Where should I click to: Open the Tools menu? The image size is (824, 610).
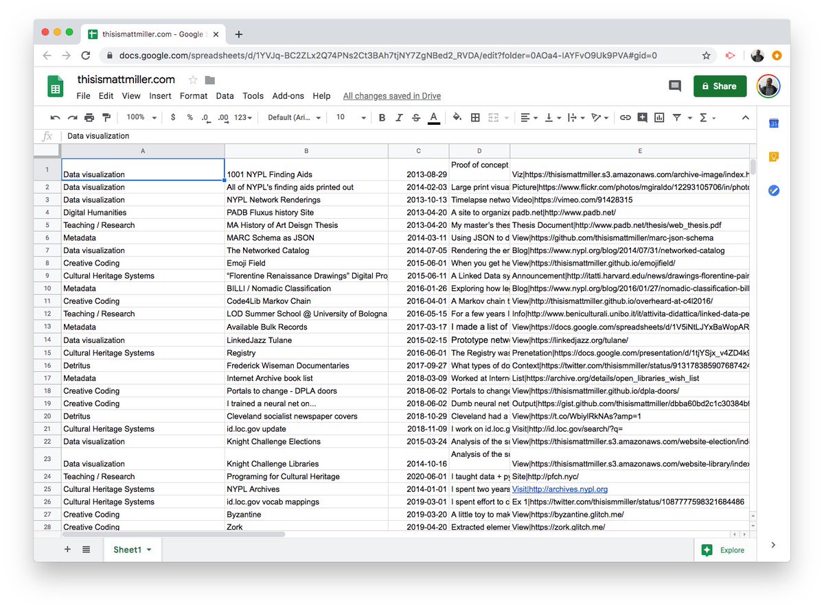253,96
